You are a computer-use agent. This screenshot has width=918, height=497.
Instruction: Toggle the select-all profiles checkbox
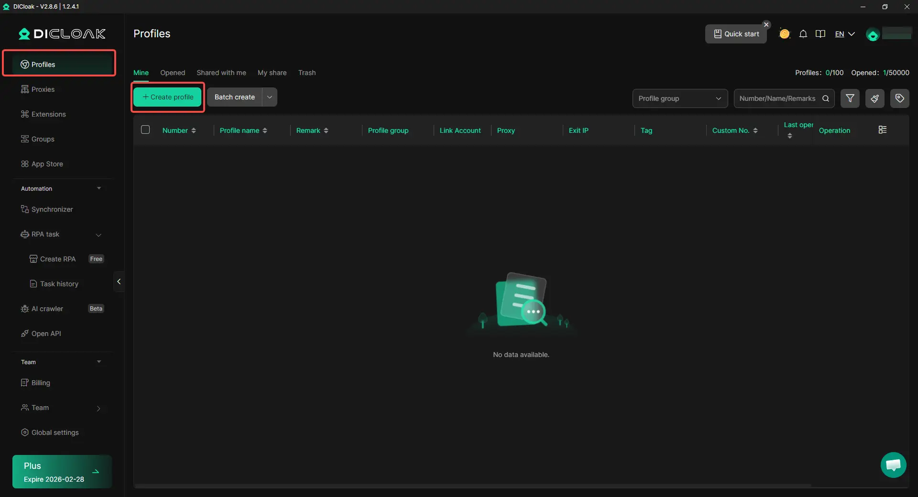145,130
